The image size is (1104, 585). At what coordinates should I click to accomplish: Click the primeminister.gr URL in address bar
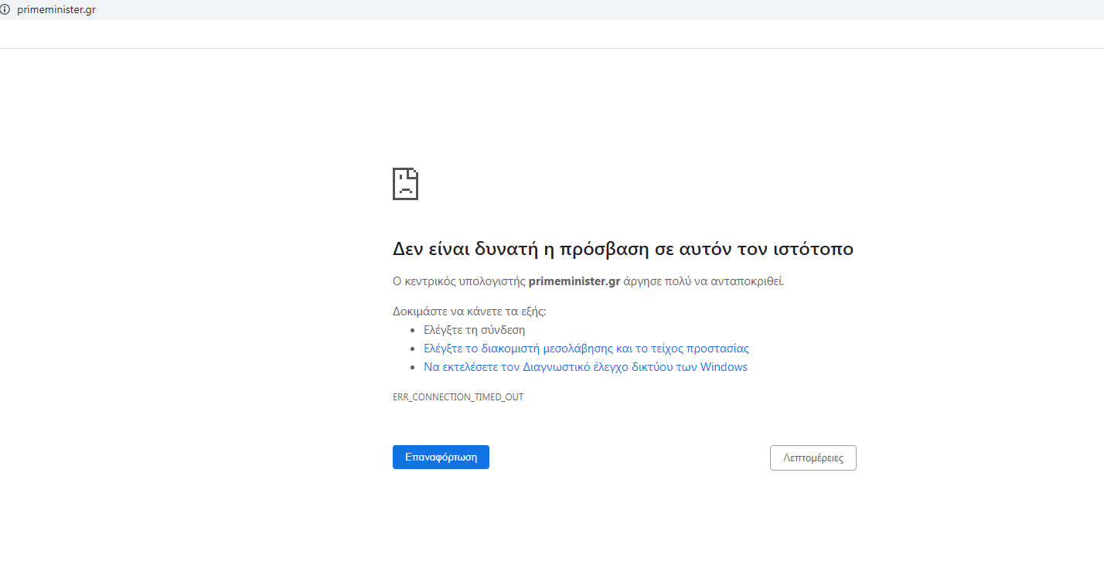(x=56, y=10)
